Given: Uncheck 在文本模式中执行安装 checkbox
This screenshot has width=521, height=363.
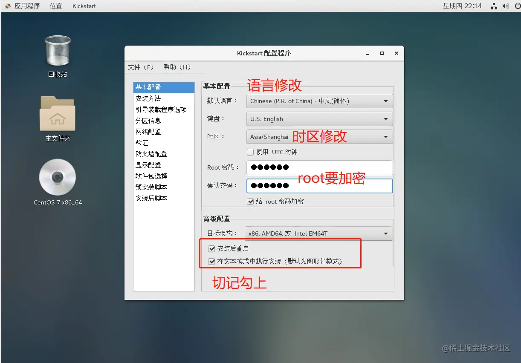Looking at the screenshot, I should pos(211,262).
